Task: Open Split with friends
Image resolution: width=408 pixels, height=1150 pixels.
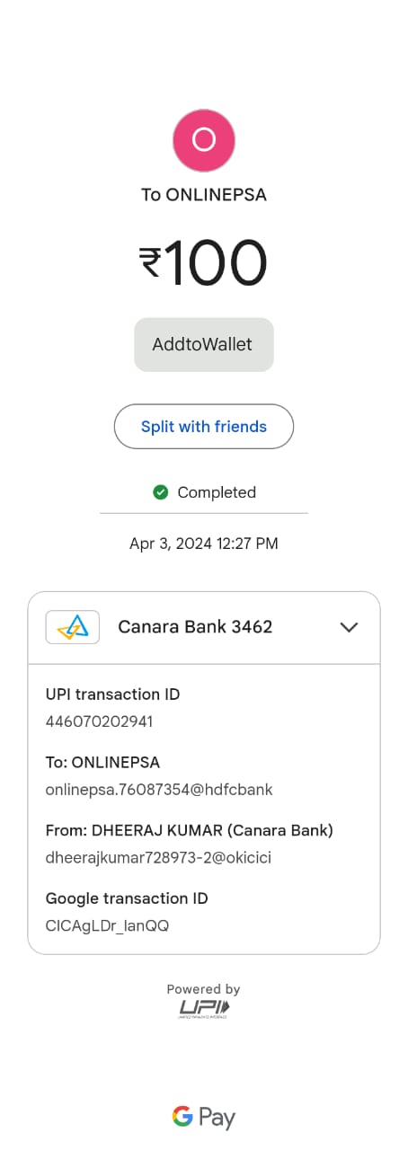Action: pyautogui.click(x=204, y=427)
